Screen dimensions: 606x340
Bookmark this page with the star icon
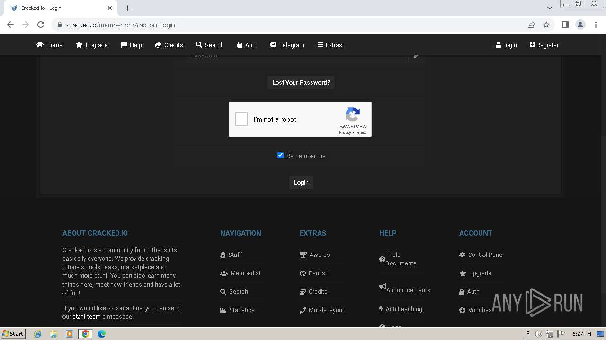coord(546,25)
